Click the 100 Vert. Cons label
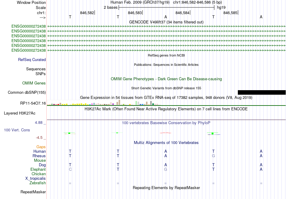286x199 pixels. tap(17, 130)
